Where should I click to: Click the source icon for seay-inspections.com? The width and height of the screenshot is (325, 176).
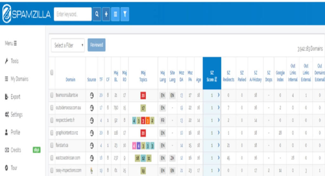91,171
